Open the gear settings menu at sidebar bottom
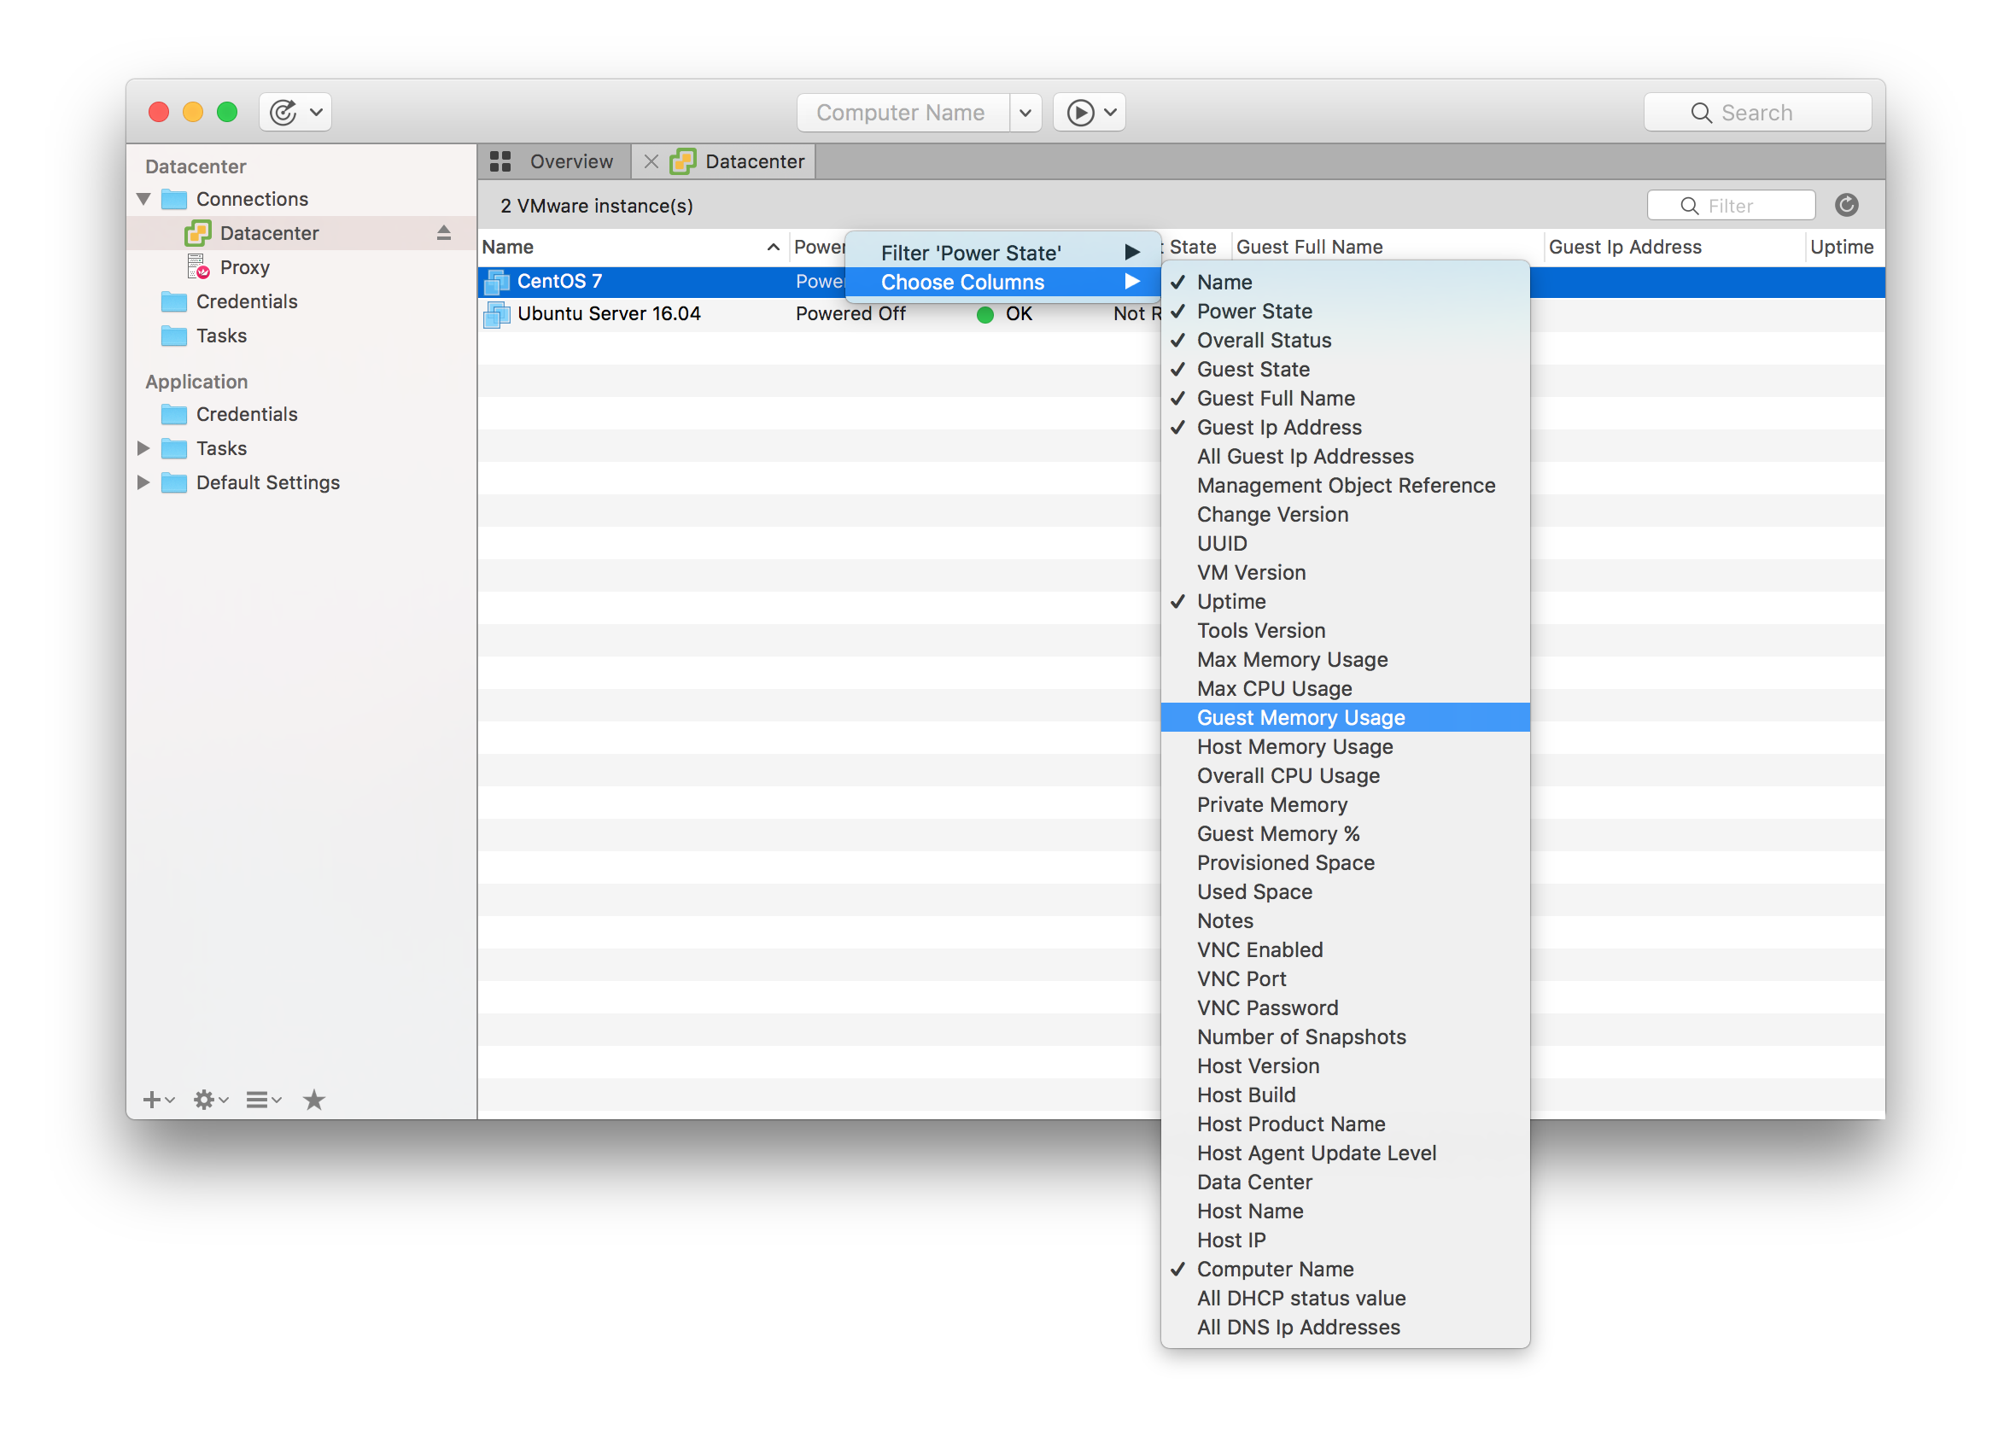2004x1448 pixels. pyautogui.click(x=210, y=1100)
